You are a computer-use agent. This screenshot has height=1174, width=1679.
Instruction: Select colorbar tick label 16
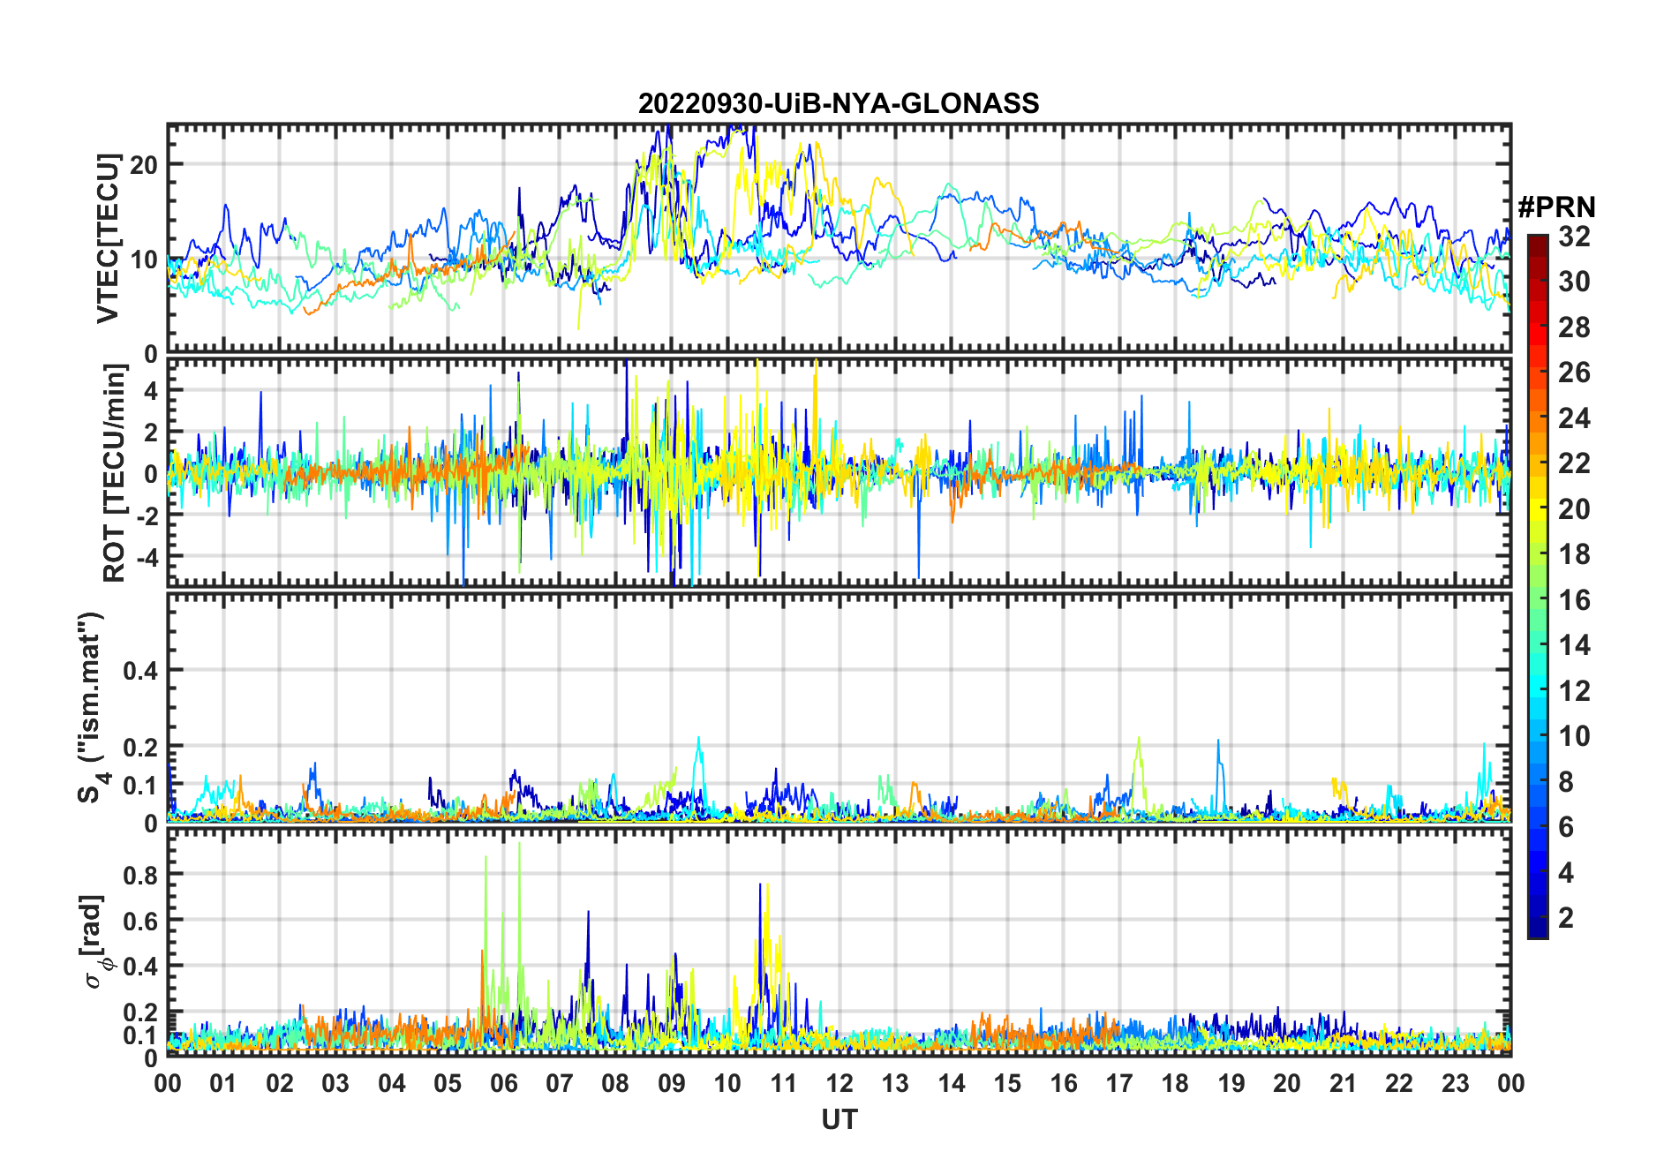pyautogui.click(x=1574, y=600)
